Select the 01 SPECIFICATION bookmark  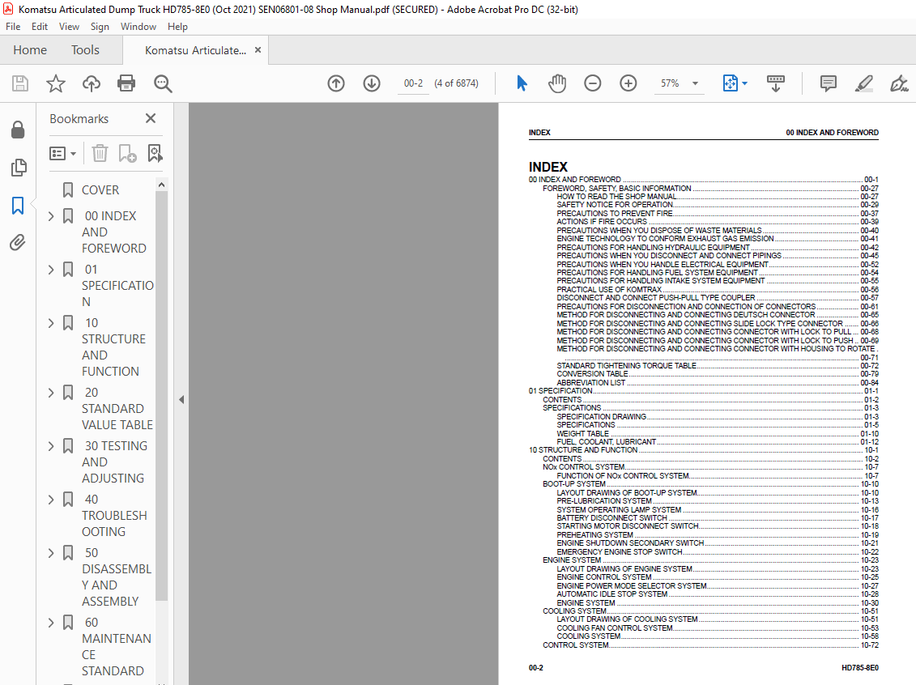pyautogui.click(x=117, y=286)
